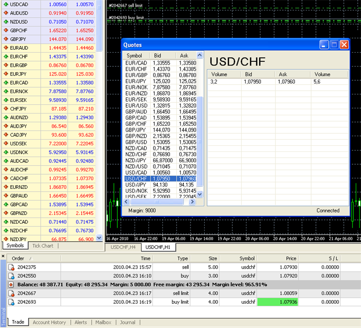The image size is (361, 328).
Task: Click the S / L column header
Action: pos(320,258)
